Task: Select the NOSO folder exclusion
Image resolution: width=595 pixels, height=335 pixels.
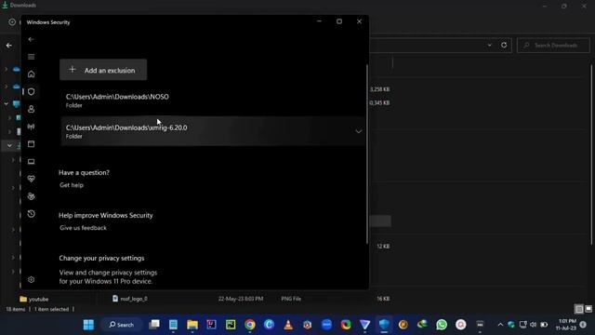Action: pyautogui.click(x=213, y=100)
